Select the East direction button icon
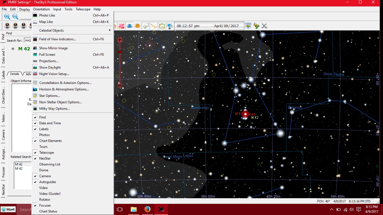Screen dimensions: 383x215 [15, 25]
